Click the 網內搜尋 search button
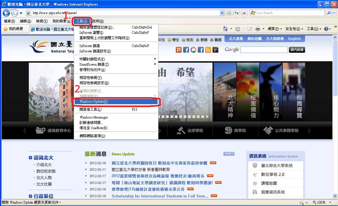Image resolution: width=338 pixels, height=206 pixels. click(x=297, y=50)
